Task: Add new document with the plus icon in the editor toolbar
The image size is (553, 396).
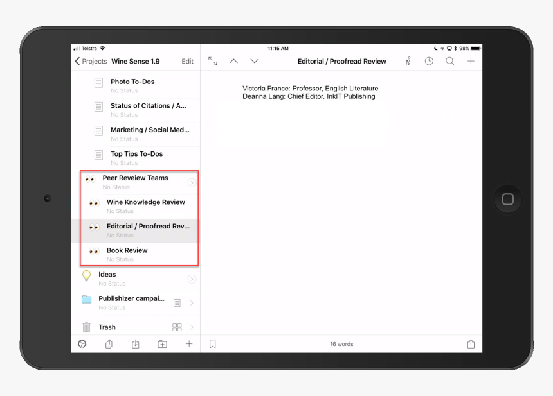Action: click(x=471, y=61)
